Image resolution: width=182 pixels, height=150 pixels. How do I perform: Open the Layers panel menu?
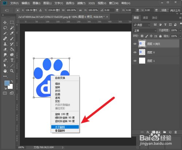click(x=180, y=18)
